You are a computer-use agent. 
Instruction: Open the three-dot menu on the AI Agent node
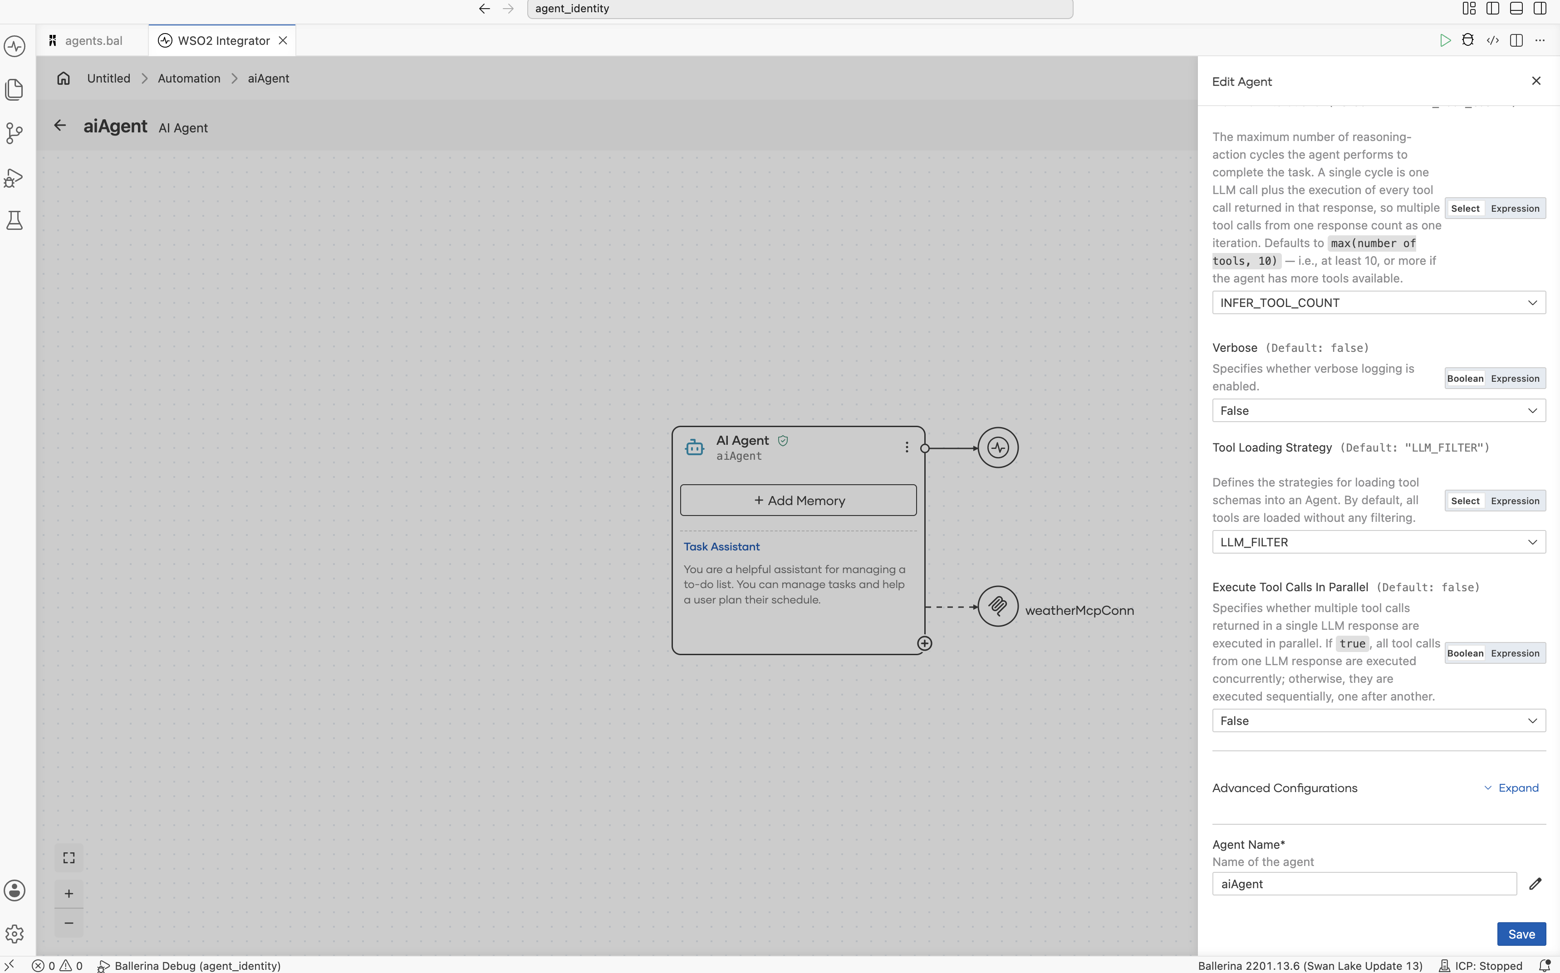tap(907, 447)
